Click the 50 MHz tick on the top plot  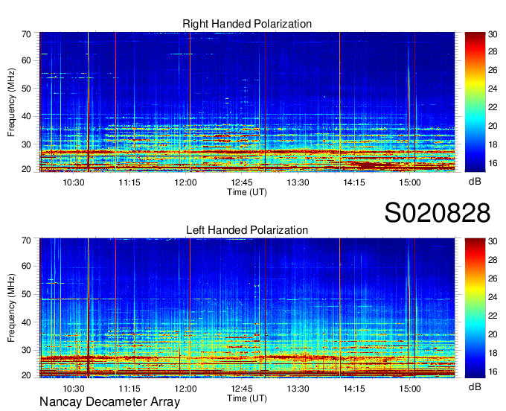26,89
